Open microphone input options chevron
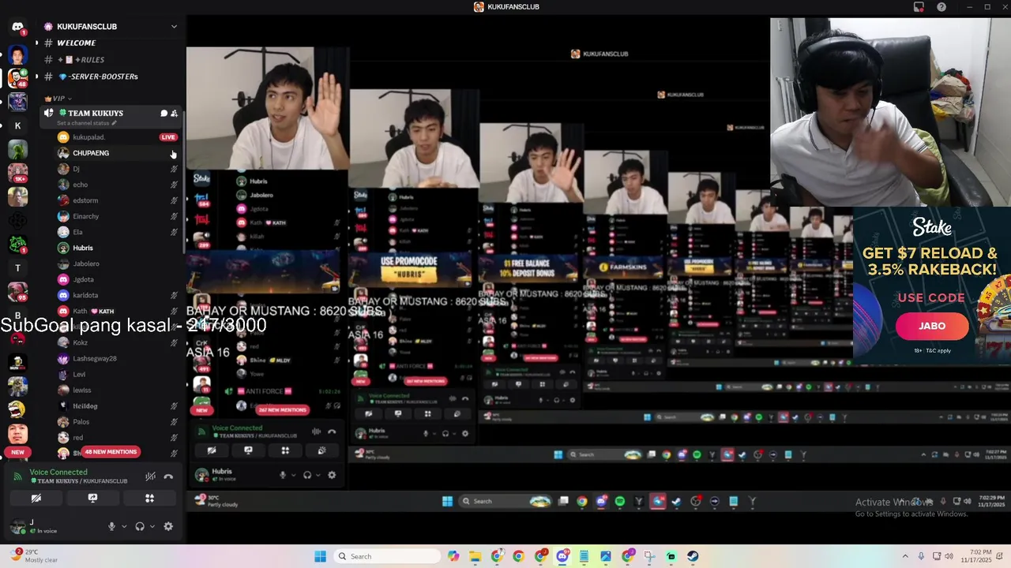1011x568 pixels. tap(124, 526)
